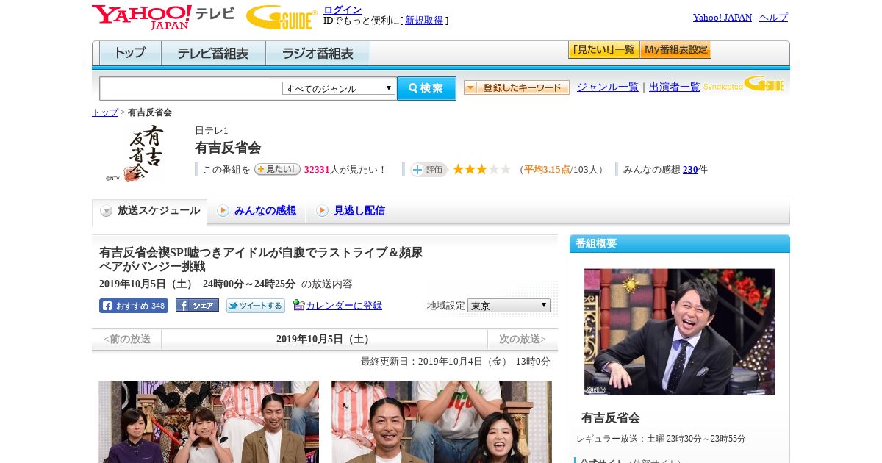Click the Syndicated G-GUIDE logo
882x463 pixels.
(744, 84)
